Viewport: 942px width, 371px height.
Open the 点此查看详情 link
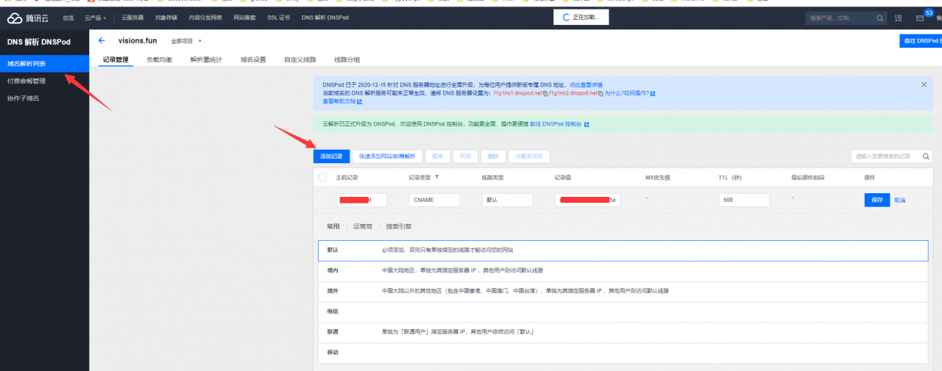pos(586,85)
